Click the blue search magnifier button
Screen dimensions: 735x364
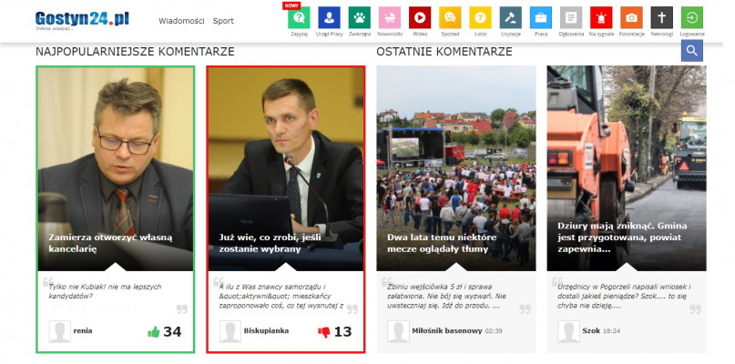point(692,51)
